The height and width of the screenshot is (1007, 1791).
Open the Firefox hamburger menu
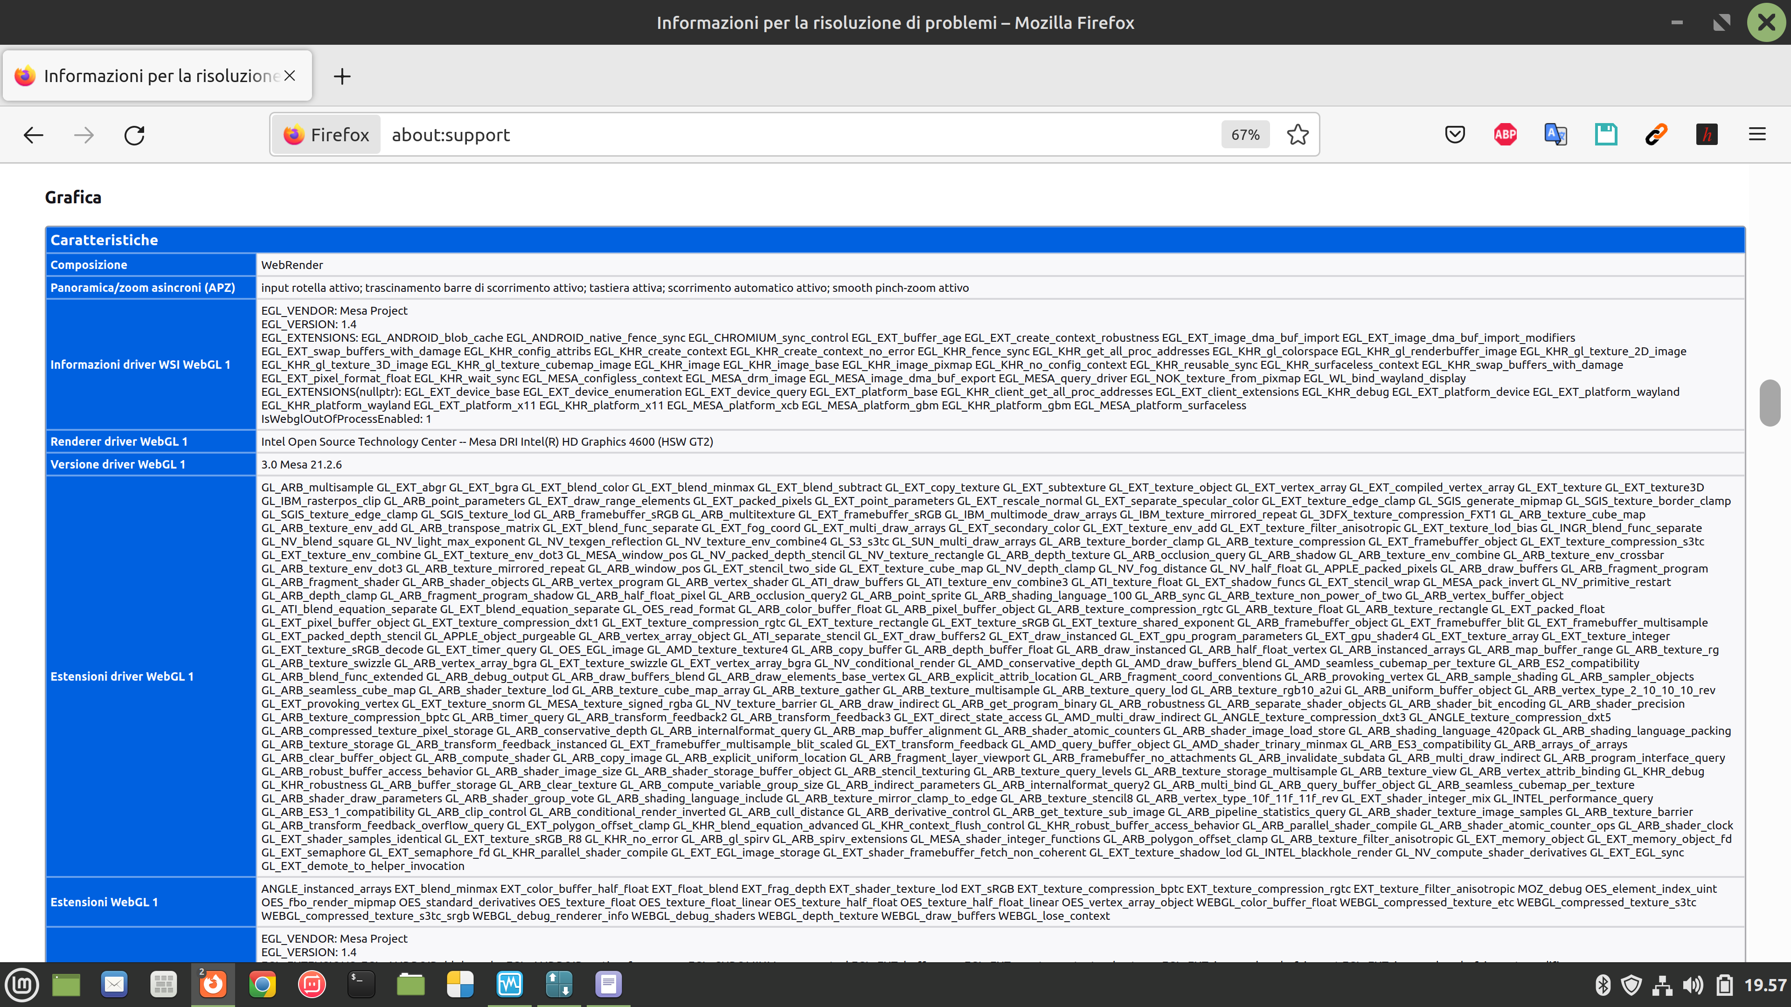[x=1757, y=134]
